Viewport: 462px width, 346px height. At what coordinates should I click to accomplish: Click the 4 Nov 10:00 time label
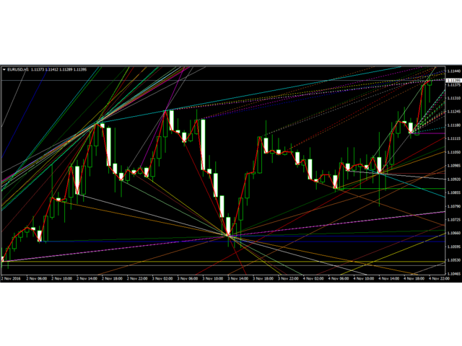[x=364, y=278]
